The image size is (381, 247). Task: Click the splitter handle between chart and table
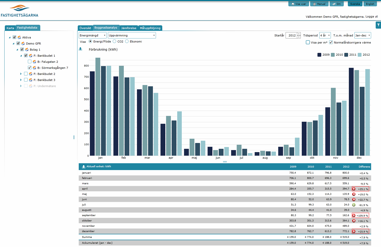point(225,162)
